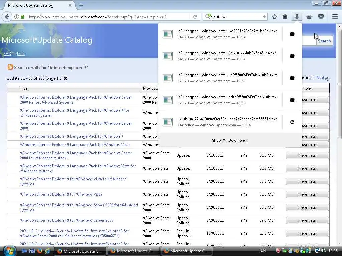Open Windows Internet Explorer 9 for Windows Server 2008 link
This screenshot has height=256, width=342.
(x=66, y=220)
